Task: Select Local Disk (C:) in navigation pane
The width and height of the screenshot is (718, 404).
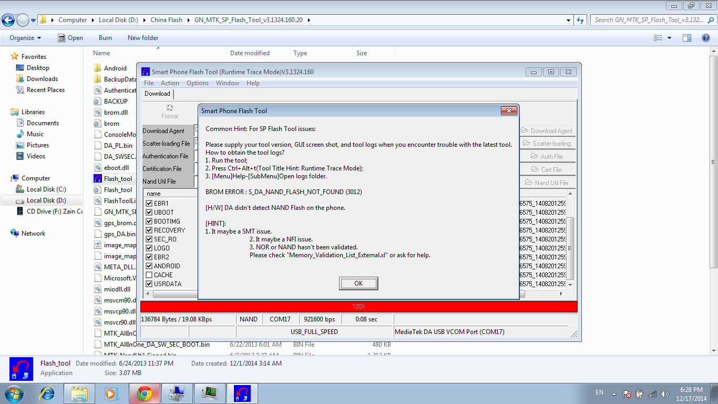Action: pos(46,189)
